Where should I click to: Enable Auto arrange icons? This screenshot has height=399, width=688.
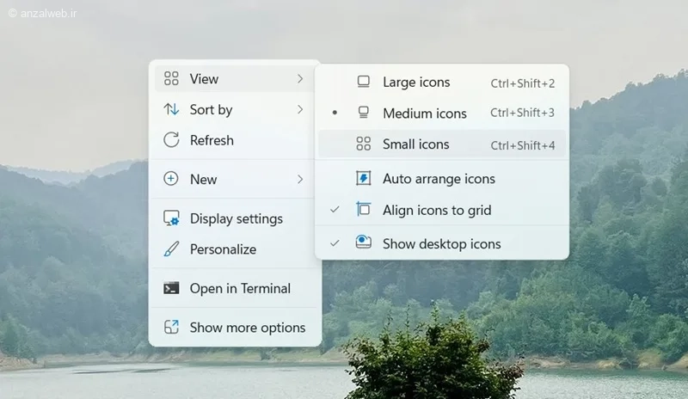442,179
